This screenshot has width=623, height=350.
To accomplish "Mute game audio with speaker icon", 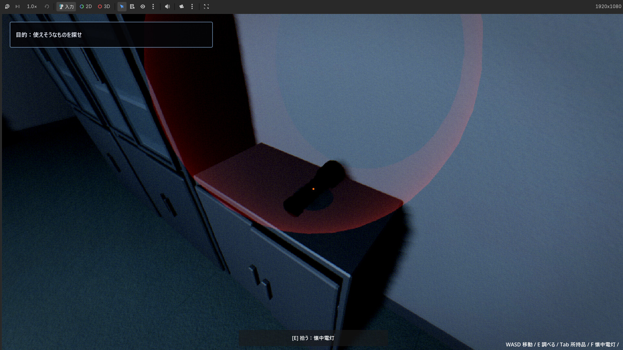I will (167, 6).
